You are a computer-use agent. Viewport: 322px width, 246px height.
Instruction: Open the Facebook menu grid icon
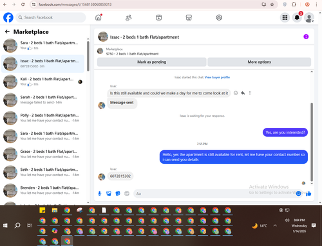285,17
